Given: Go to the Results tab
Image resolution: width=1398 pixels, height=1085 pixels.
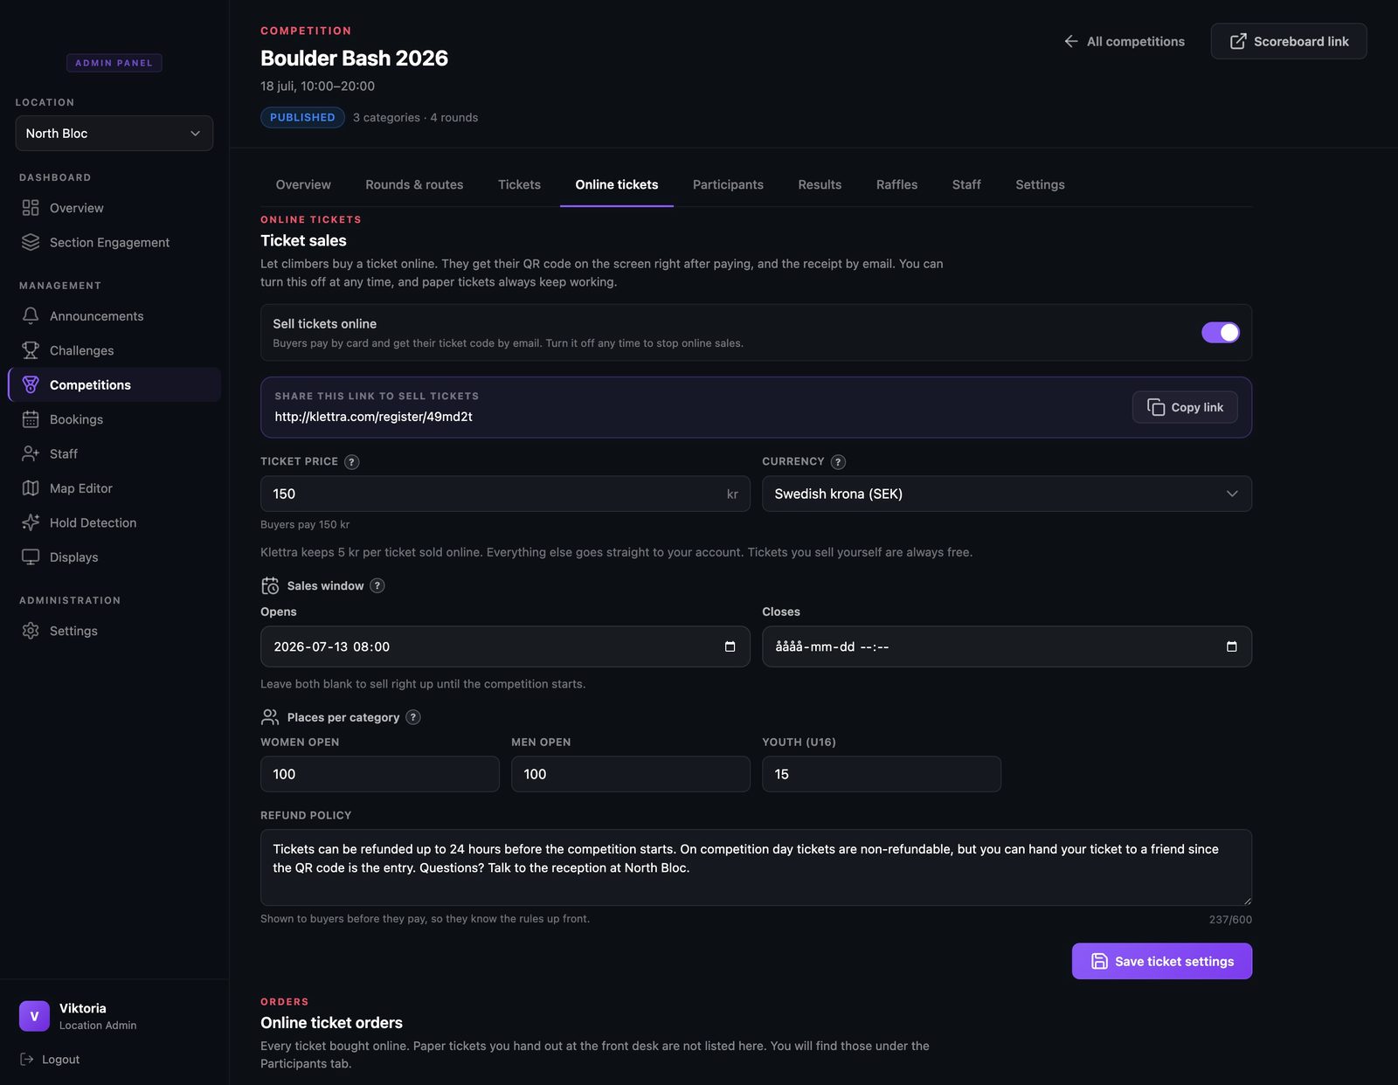Looking at the screenshot, I should coord(820,184).
